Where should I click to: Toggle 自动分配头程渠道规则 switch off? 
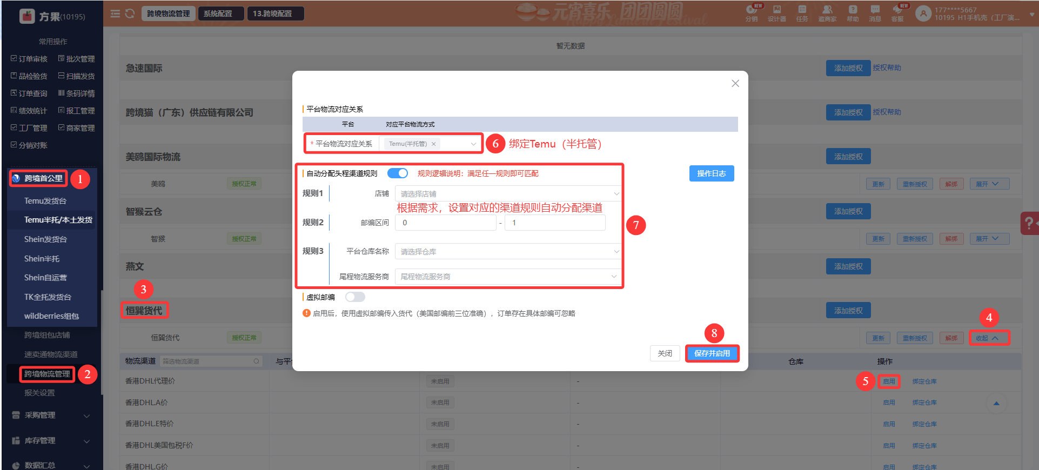(x=398, y=173)
